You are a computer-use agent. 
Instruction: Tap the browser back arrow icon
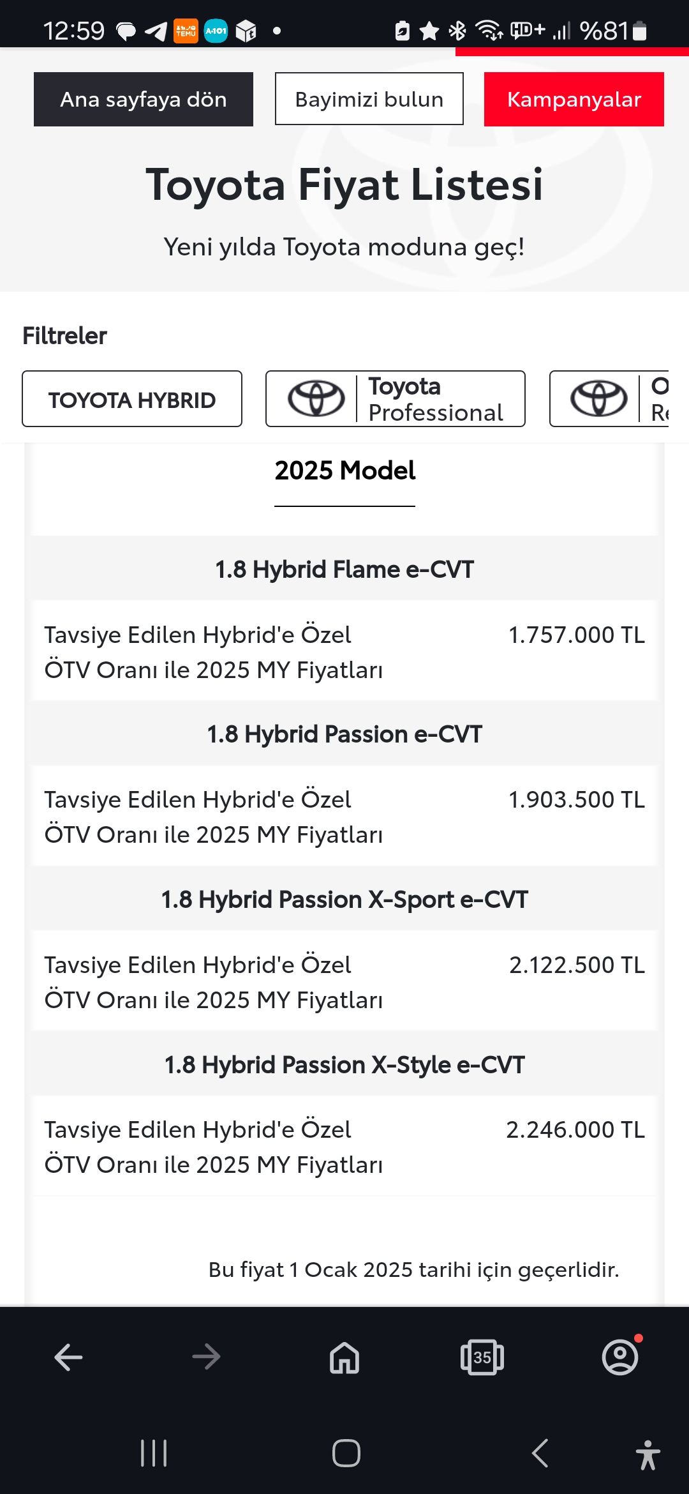click(x=69, y=1357)
